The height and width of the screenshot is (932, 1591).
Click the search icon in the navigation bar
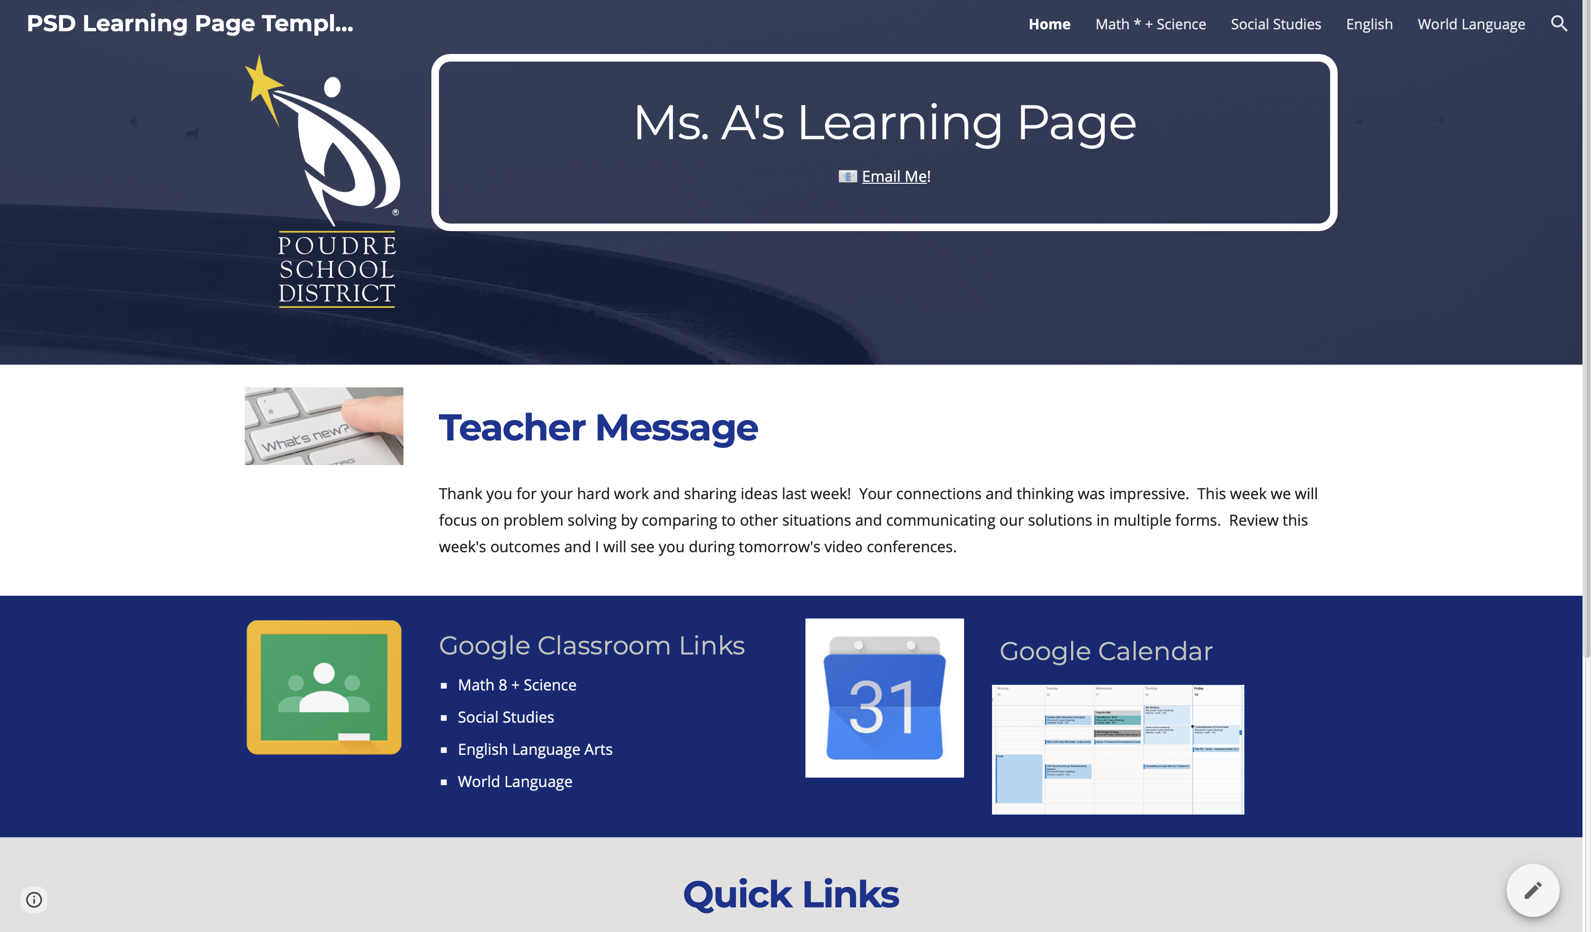pos(1558,22)
